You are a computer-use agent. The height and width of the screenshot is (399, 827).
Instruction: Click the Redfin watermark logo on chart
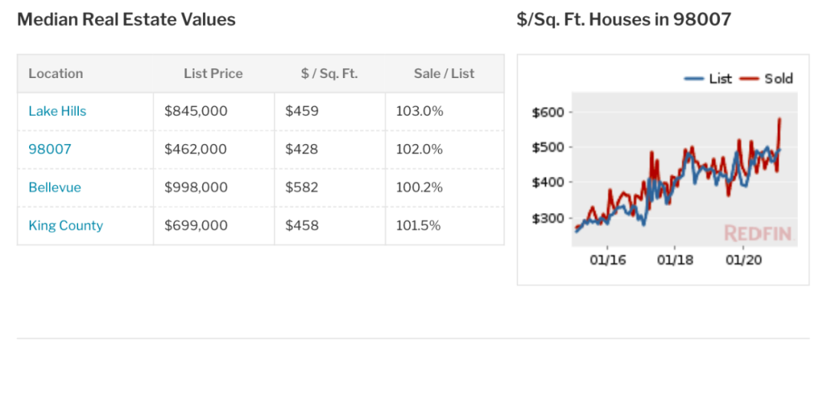758,233
